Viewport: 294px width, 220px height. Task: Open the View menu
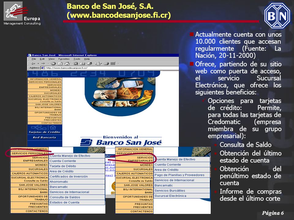coord(51,59)
